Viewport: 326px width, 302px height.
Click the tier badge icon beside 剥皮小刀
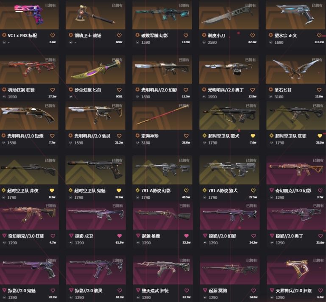[204, 35]
